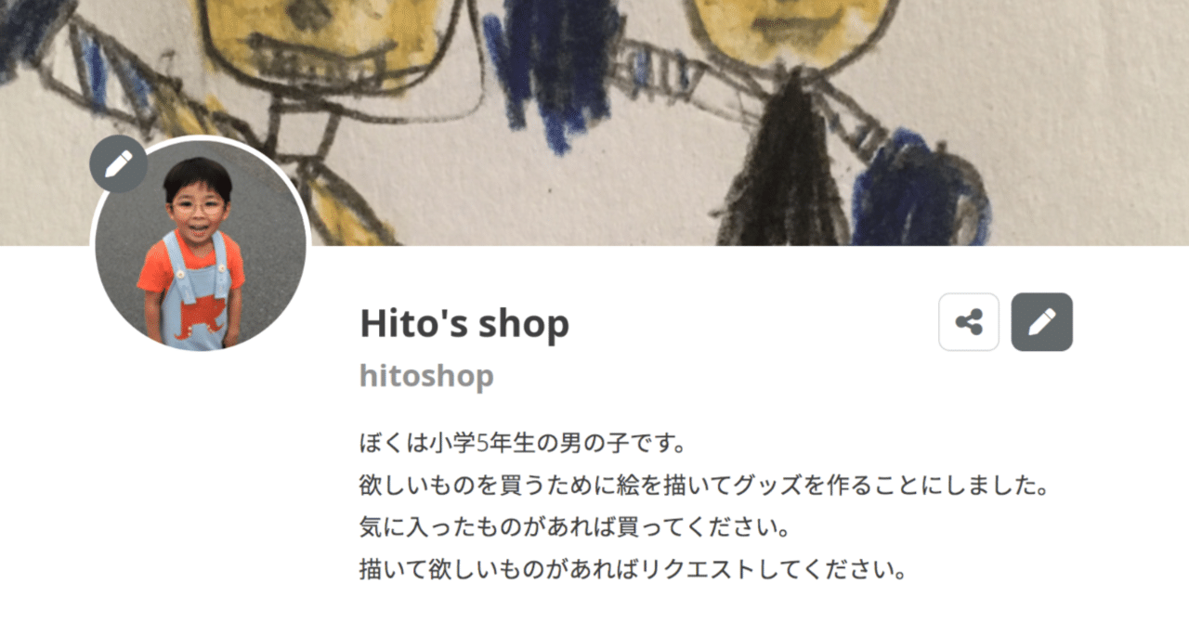This screenshot has height=622, width=1189.
Task: Click the Hito's shop title
Action: click(x=464, y=324)
